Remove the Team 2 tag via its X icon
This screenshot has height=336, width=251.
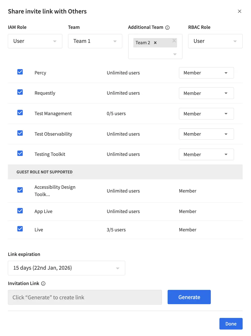point(155,42)
